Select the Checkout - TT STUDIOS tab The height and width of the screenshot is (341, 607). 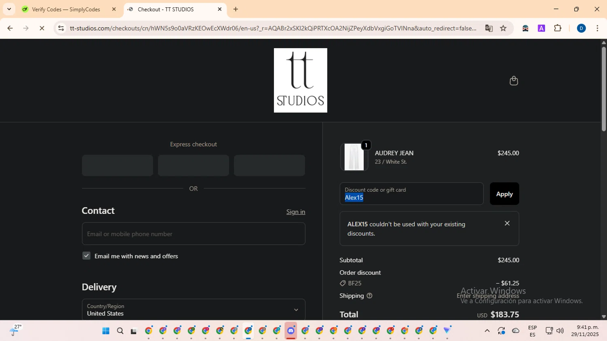coord(166,9)
